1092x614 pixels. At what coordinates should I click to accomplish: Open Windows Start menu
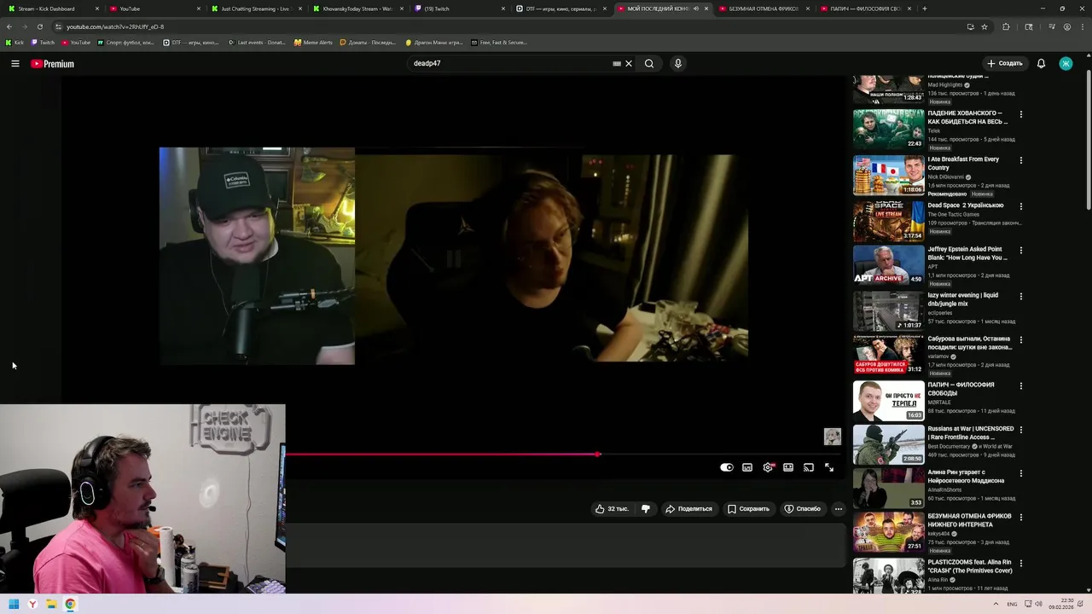14,605
